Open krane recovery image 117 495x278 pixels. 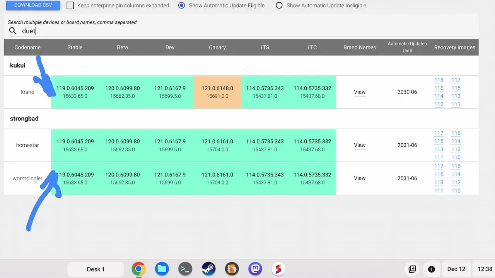[x=456, y=80]
